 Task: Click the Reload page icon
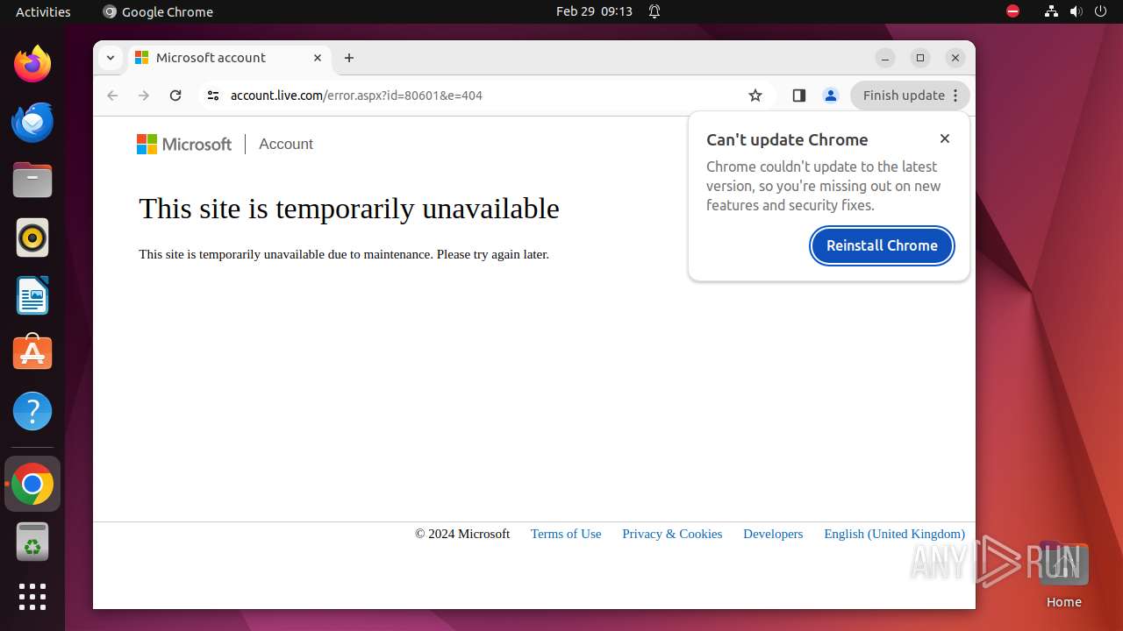[x=175, y=96]
